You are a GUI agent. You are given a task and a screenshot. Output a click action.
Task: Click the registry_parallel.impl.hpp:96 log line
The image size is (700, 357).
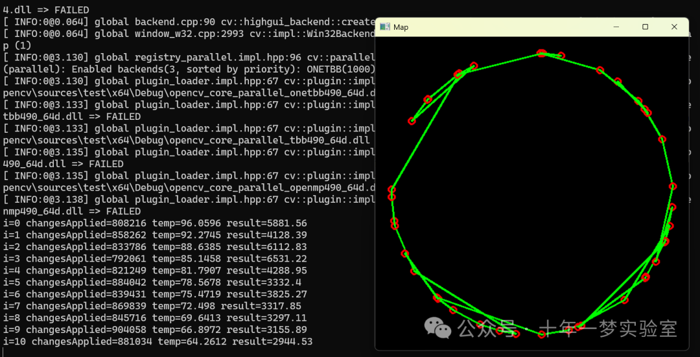coord(189,57)
